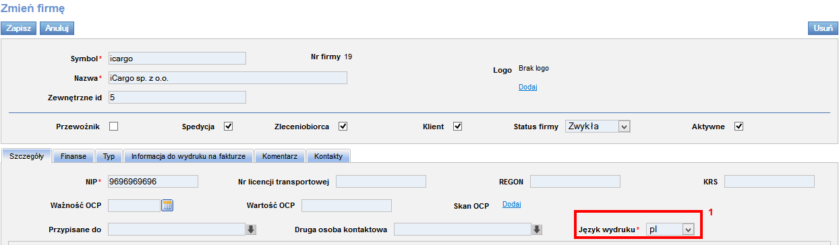Open the Kontakty tab
This screenshot has height=245, width=839.
click(x=328, y=156)
